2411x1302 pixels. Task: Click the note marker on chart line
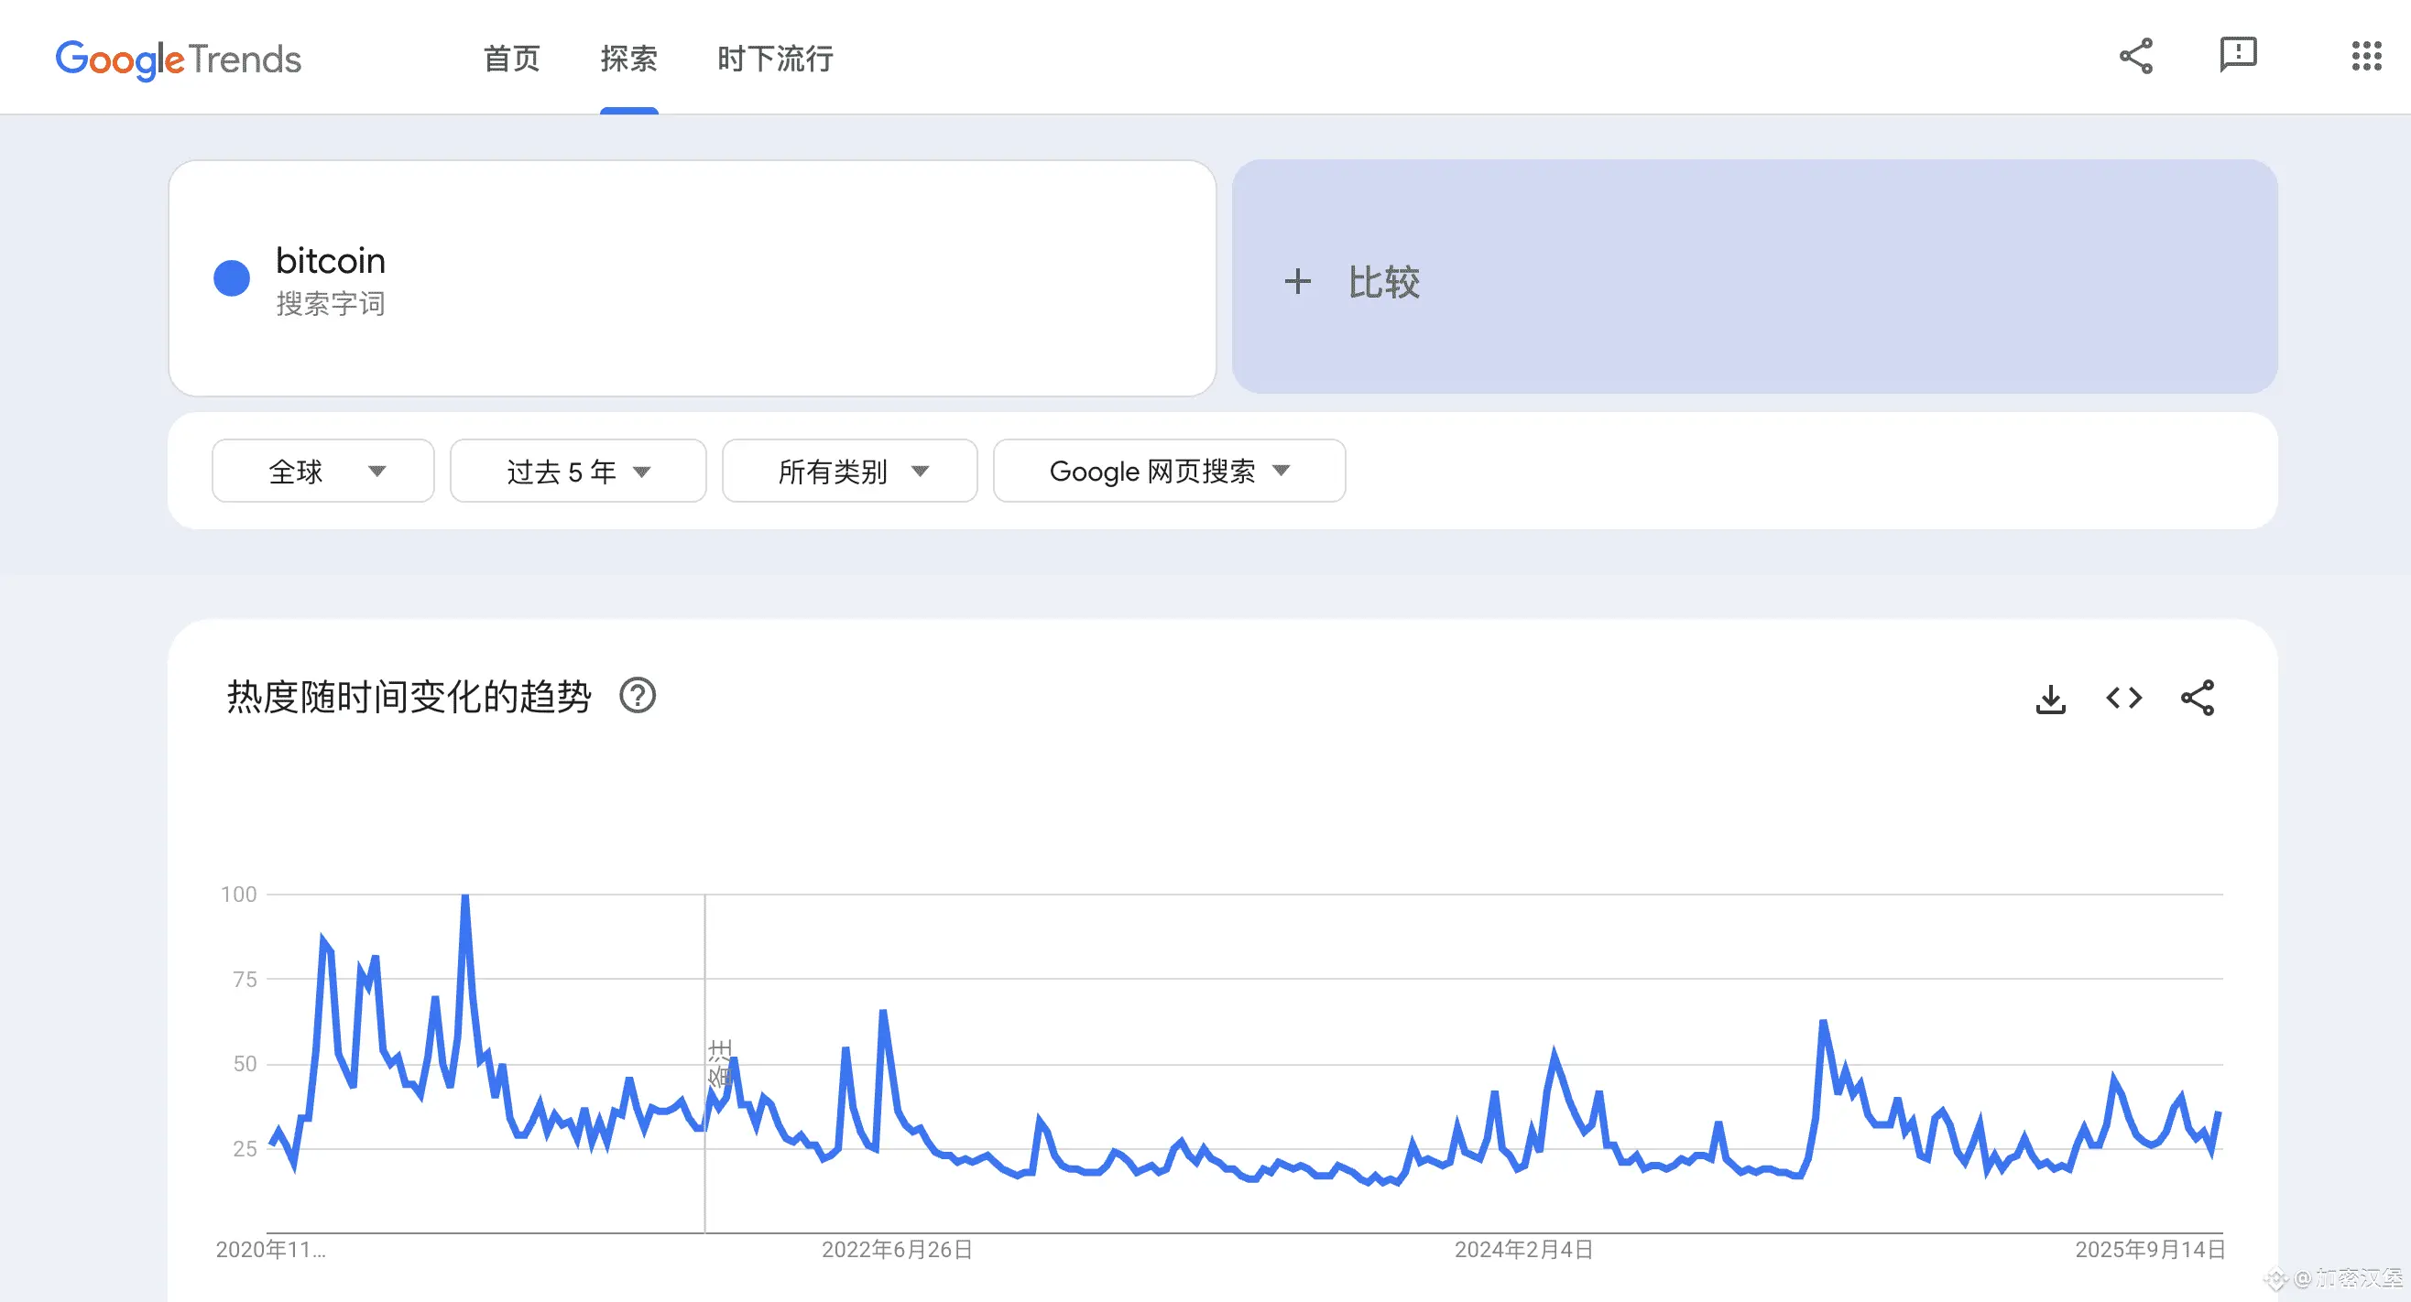click(720, 1064)
